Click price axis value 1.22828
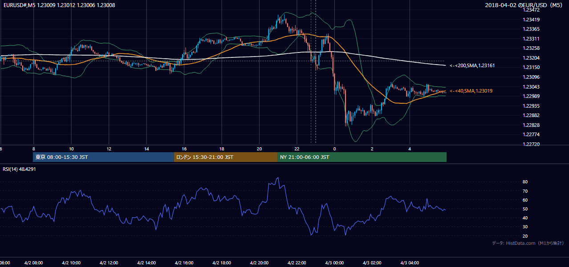This screenshot has width=569, height=267. coord(531,125)
